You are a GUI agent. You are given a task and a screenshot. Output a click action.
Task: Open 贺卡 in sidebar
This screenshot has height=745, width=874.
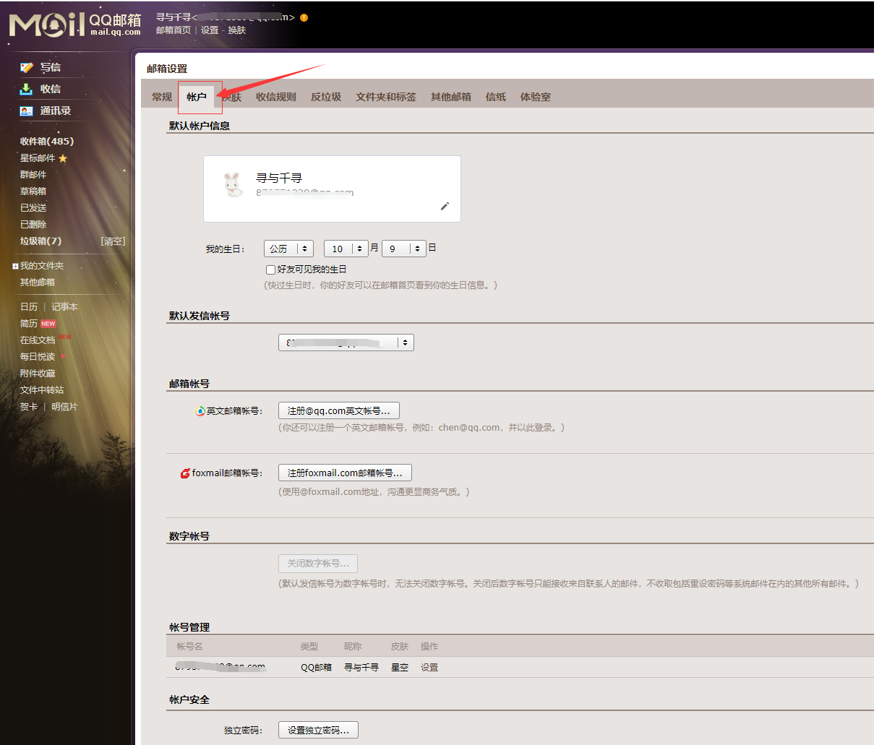point(29,407)
